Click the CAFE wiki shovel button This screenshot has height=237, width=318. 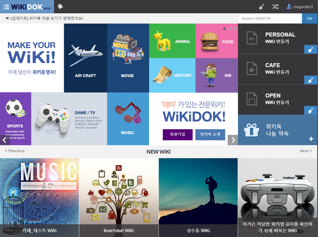click(x=310, y=80)
